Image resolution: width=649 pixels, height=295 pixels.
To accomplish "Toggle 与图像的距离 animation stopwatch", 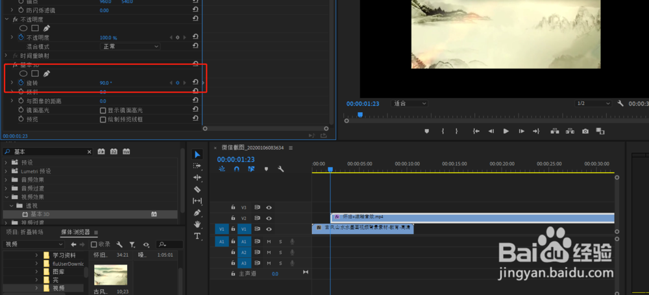I will tap(21, 101).
